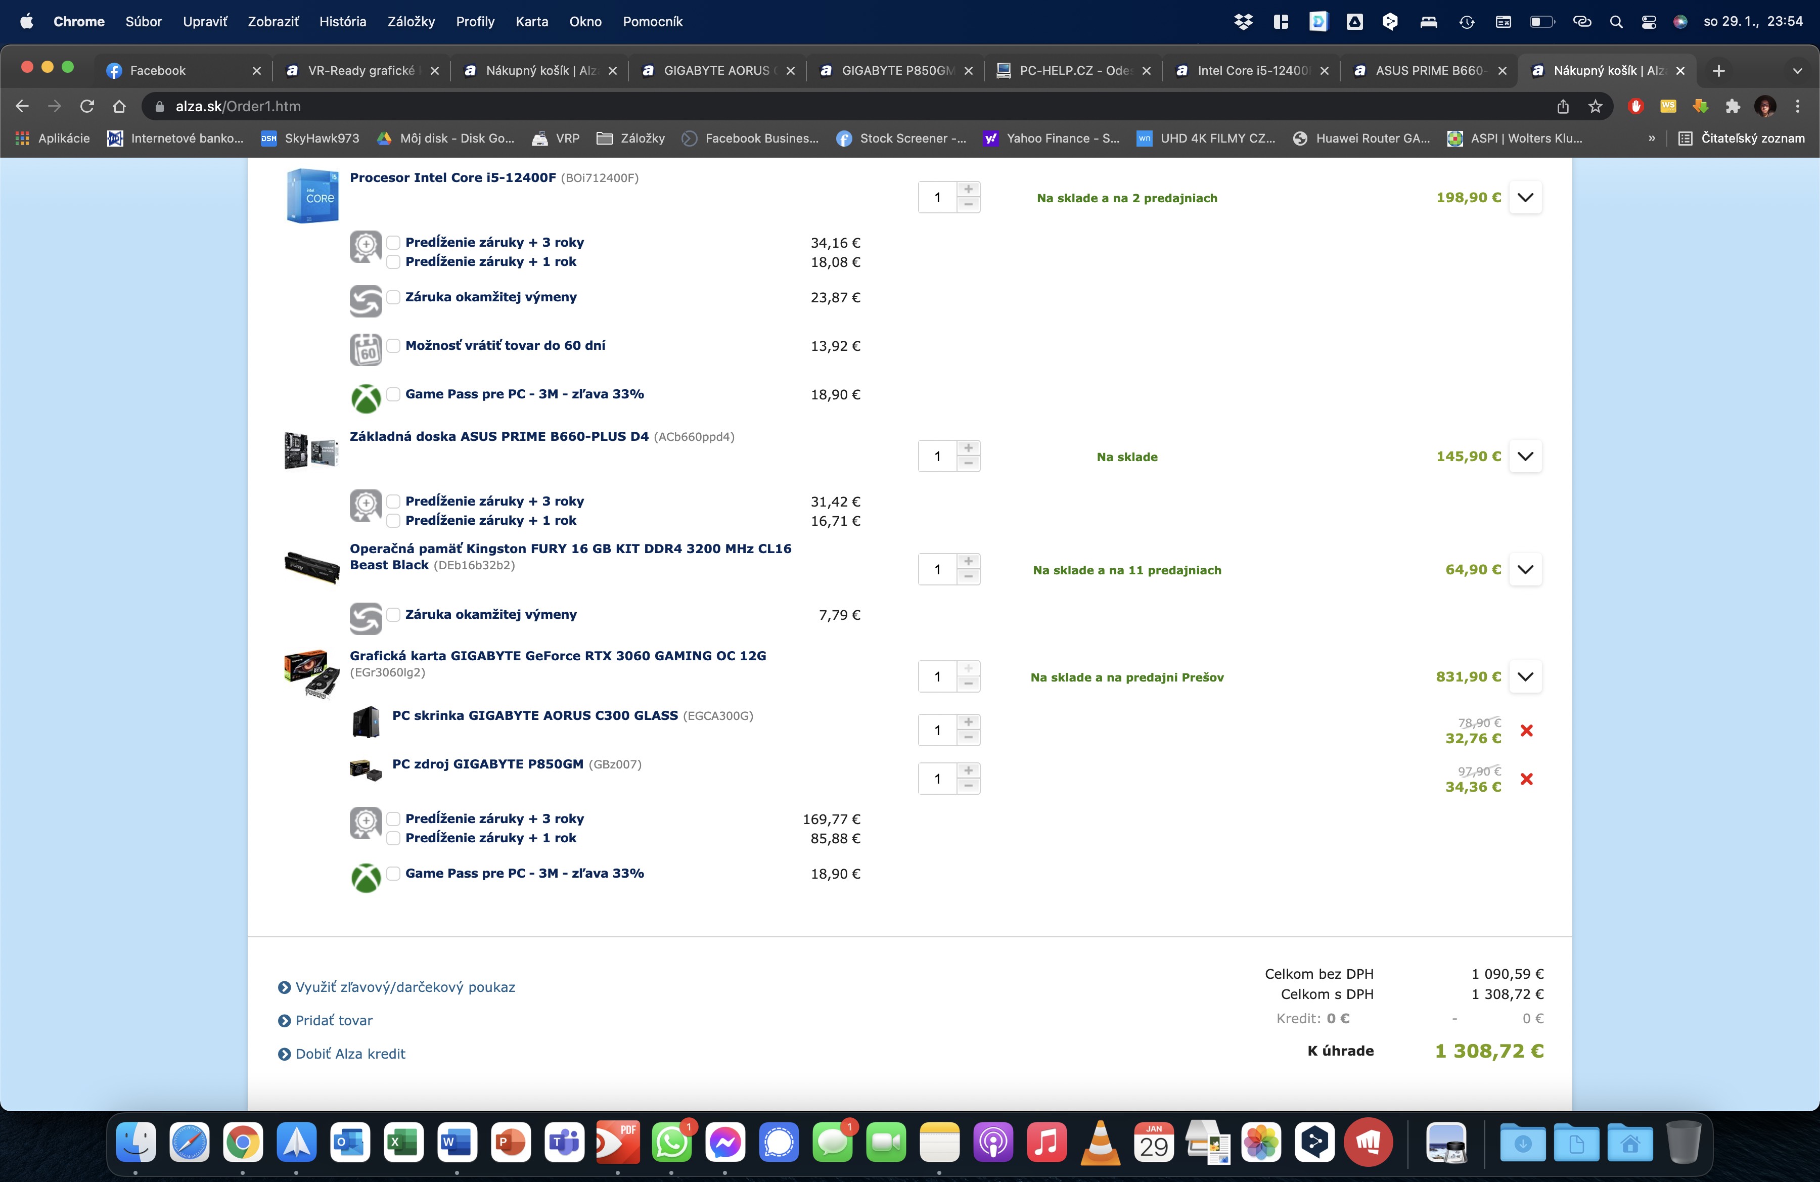The height and width of the screenshot is (1182, 1820).
Task: Open the Chrome extensions puzzle icon
Action: tap(1732, 106)
